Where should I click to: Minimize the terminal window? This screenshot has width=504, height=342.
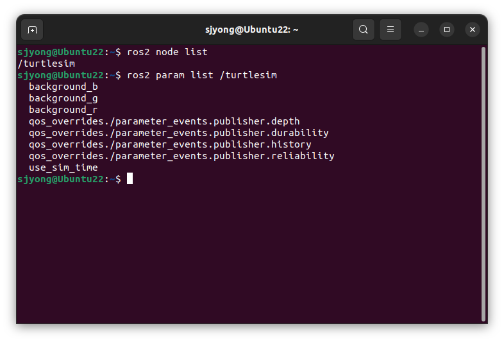pos(421,30)
